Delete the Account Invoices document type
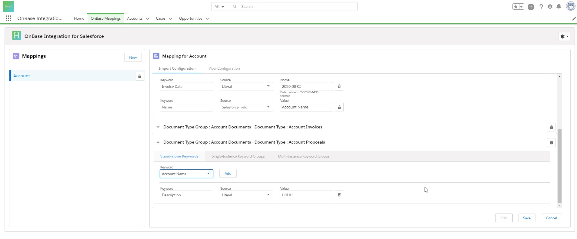Viewport: 577px width, 239px height. pos(551,128)
